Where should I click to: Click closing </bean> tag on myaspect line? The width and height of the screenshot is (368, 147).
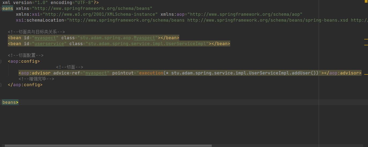(x=170, y=38)
